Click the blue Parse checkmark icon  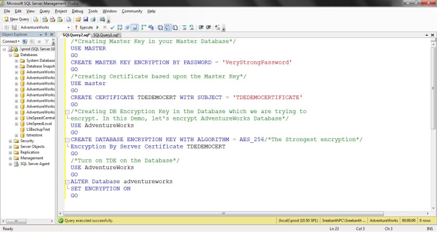coord(112,27)
